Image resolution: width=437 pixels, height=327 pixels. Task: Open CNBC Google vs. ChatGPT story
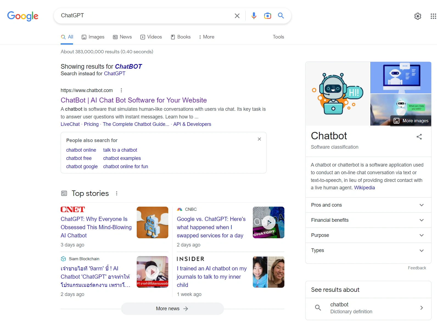[x=211, y=227]
